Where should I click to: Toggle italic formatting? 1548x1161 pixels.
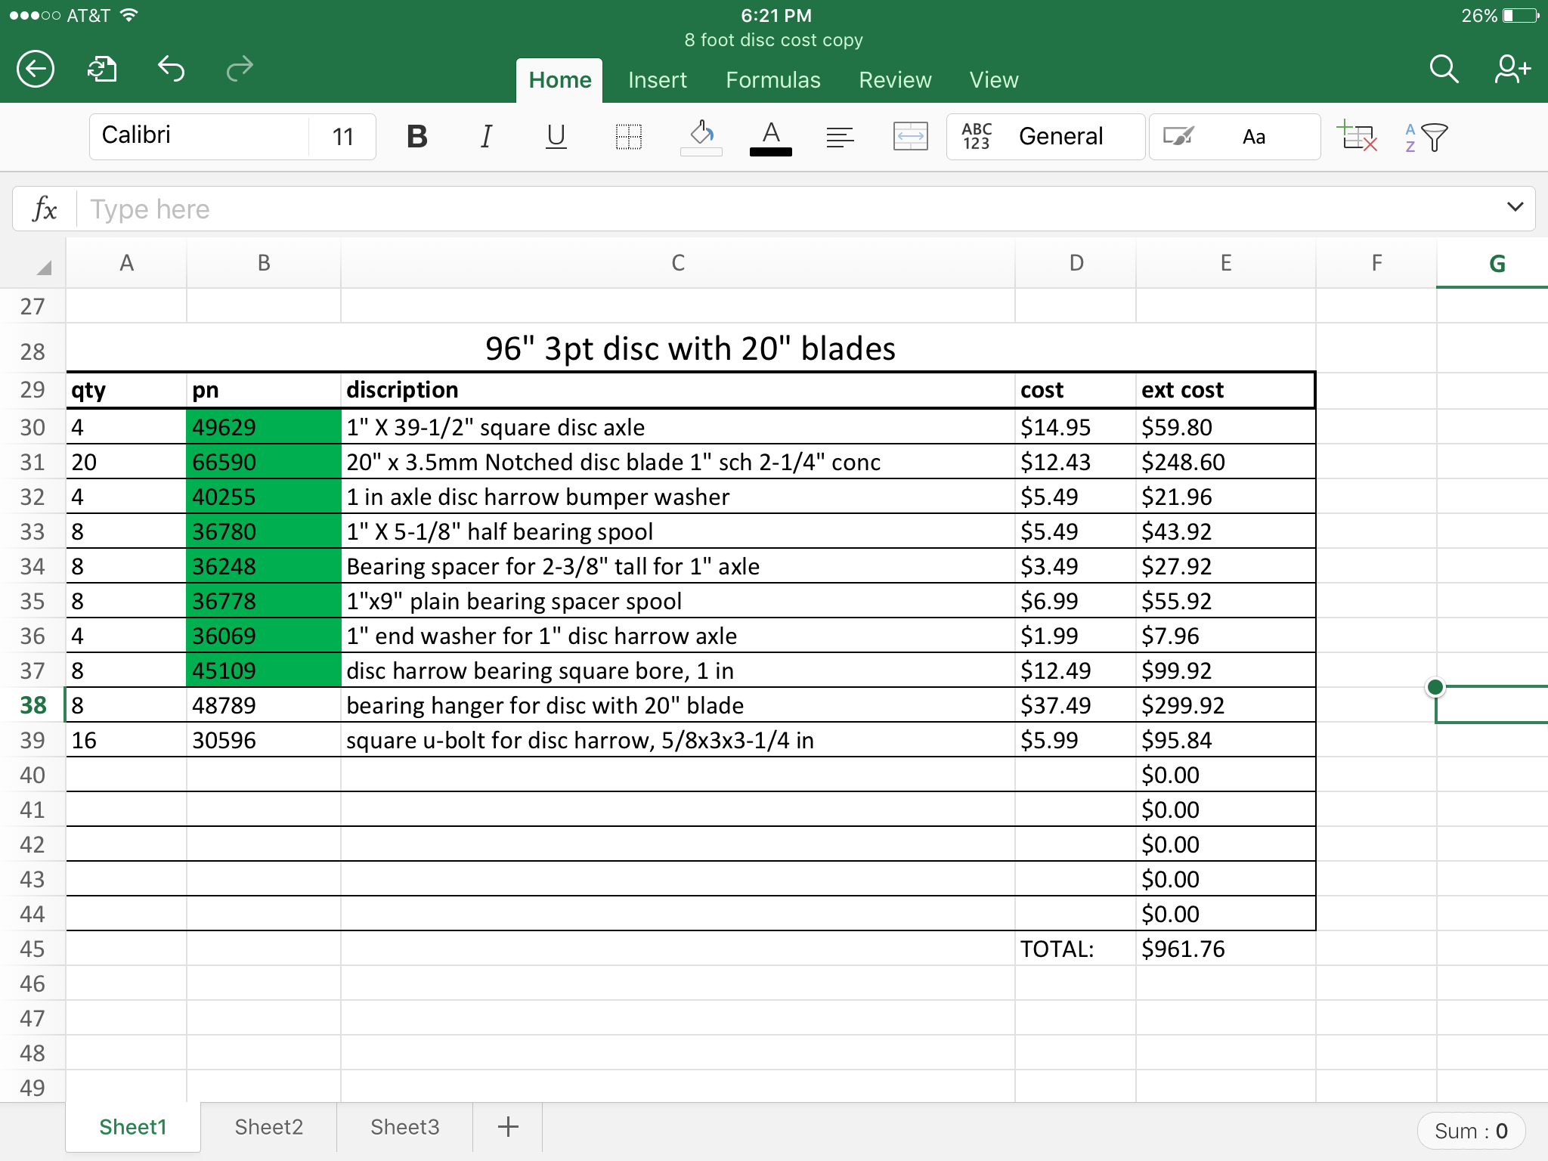coord(486,137)
